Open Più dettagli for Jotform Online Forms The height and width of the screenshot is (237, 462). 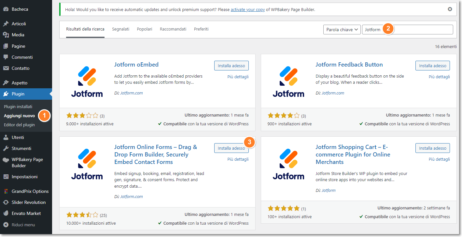point(238,159)
